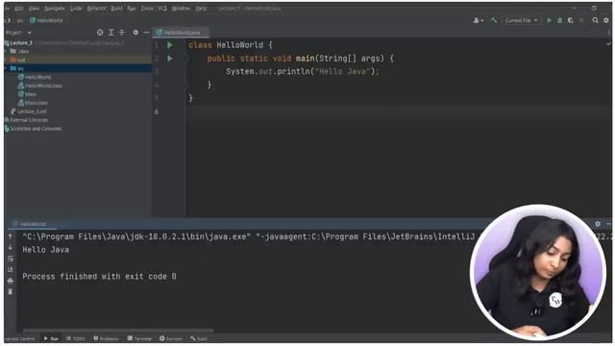Open Run tool window from bottom bar
The image size is (615, 346).
[51, 338]
